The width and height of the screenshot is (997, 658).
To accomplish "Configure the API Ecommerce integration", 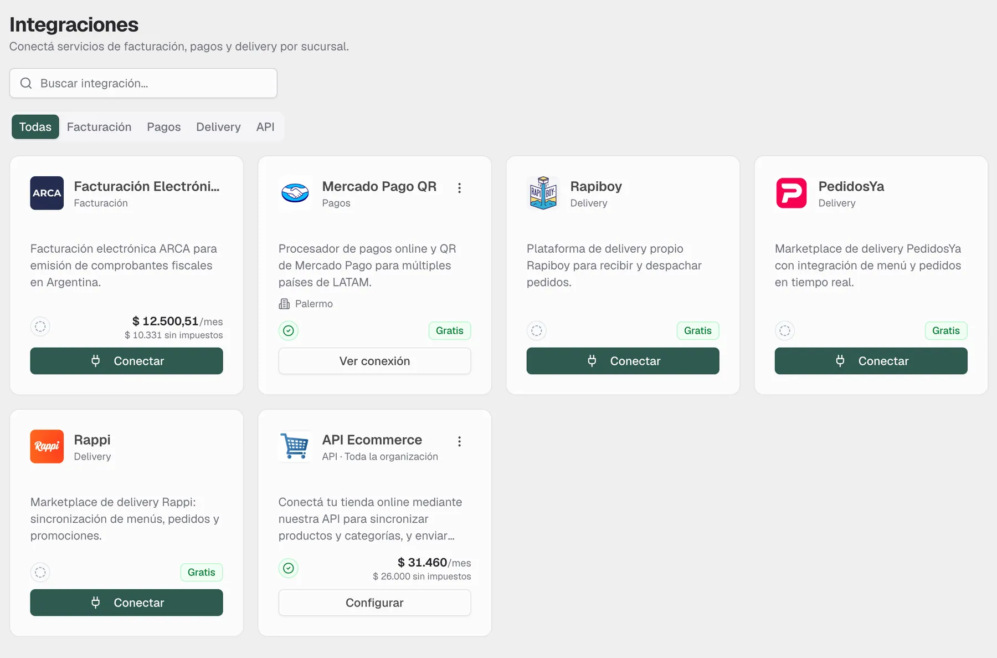I will point(374,603).
